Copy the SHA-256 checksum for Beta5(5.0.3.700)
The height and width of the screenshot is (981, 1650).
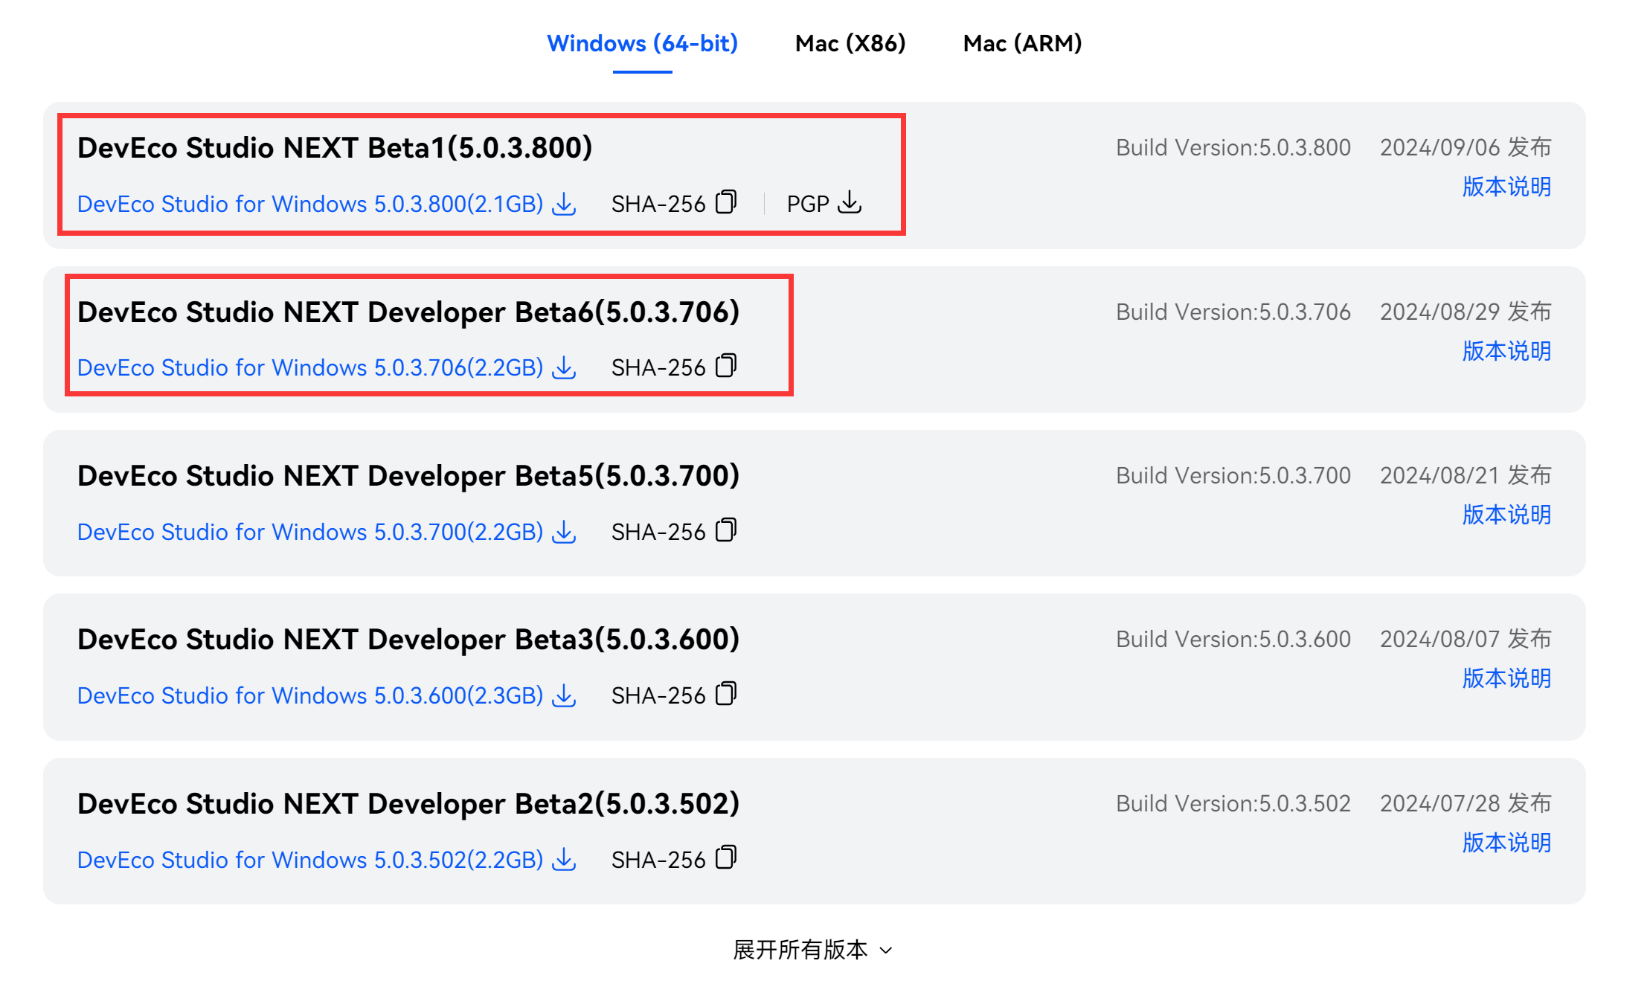pos(726,530)
